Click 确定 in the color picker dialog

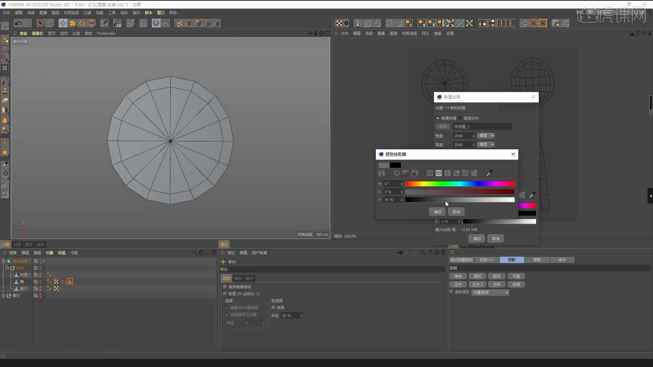(437, 212)
